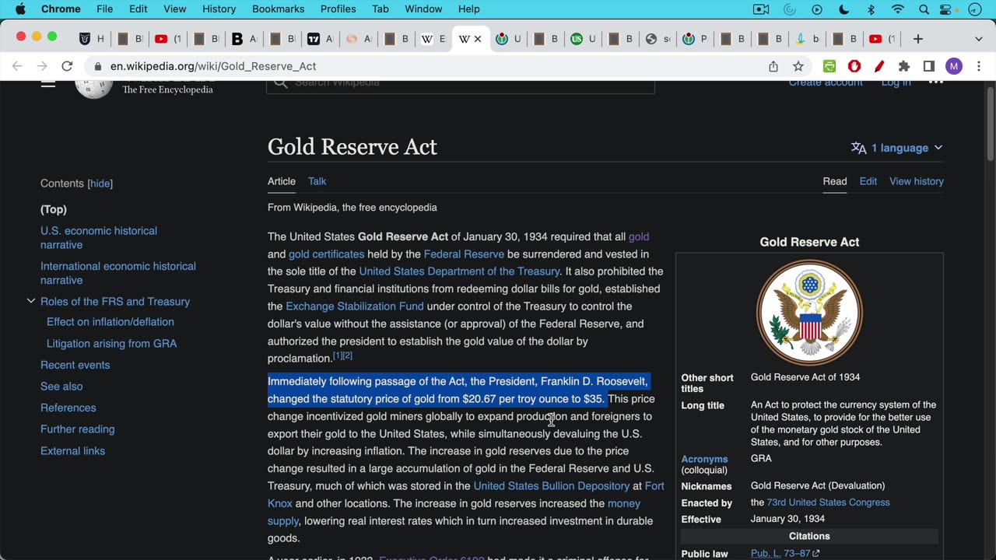Open the Edit menu in menu bar
Viewport: 996px width, 560px height.
[x=139, y=9]
